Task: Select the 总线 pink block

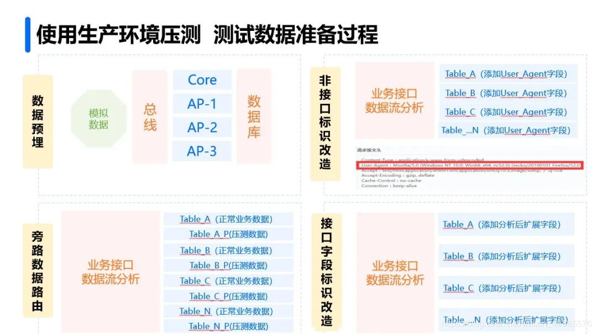Action: coord(150,117)
